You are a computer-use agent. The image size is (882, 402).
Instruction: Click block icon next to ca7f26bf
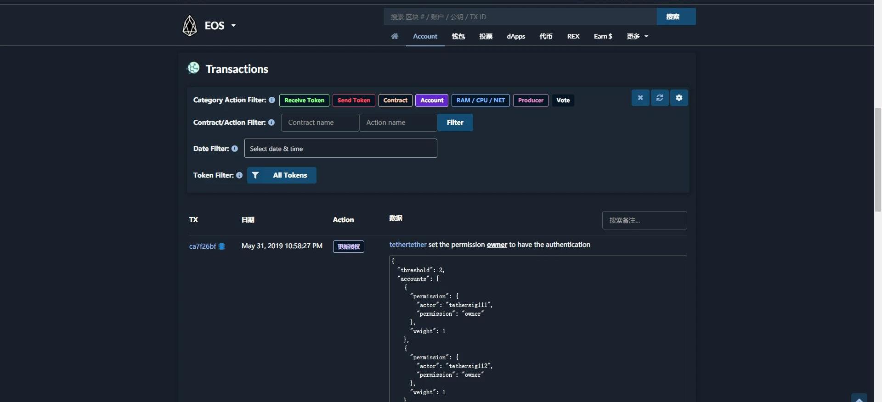click(x=222, y=246)
